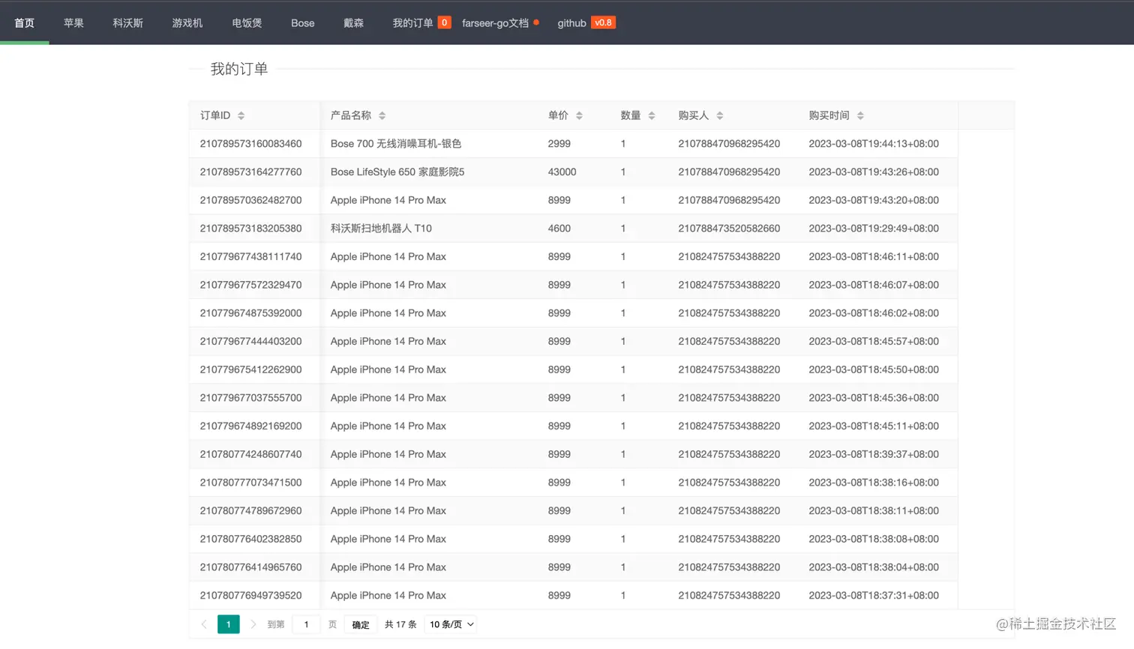Select buyer ID 210788473520582660
Screen dimensions: 1134x649
pos(729,229)
